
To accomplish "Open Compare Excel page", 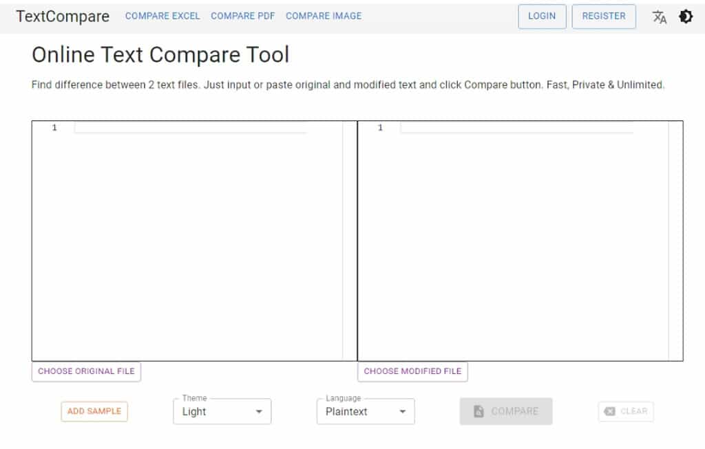I will (x=162, y=17).
